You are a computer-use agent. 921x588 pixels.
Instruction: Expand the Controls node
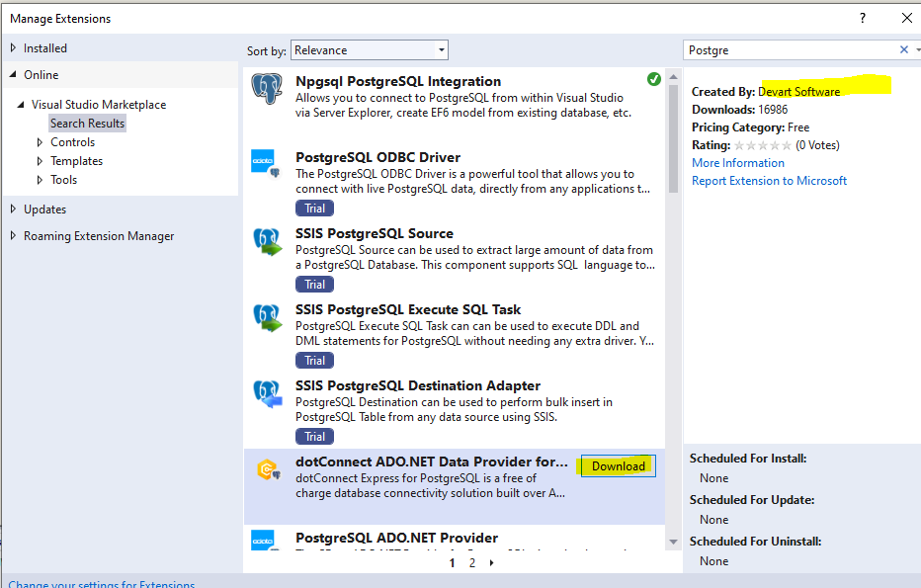click(40, 142)
